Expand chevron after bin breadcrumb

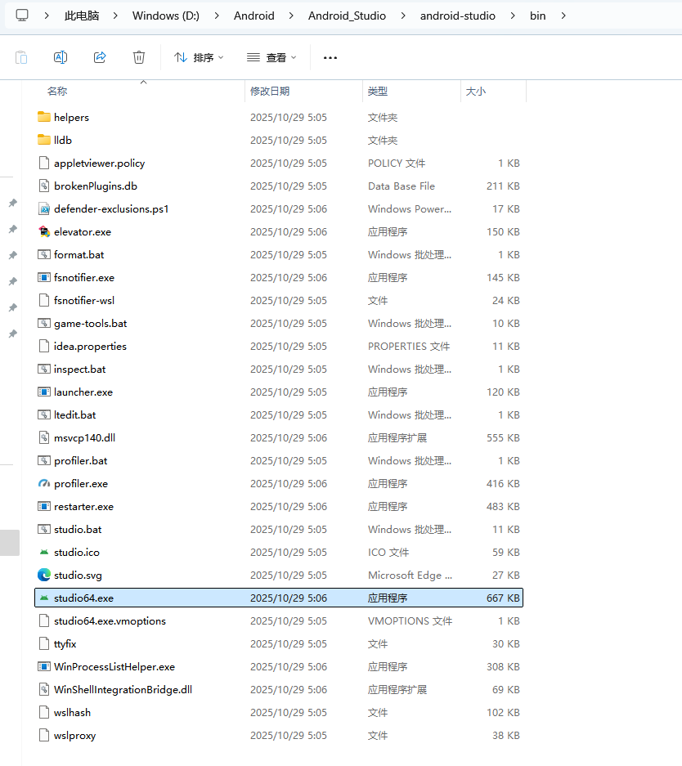pyautogui.click(x=563, y=16)
